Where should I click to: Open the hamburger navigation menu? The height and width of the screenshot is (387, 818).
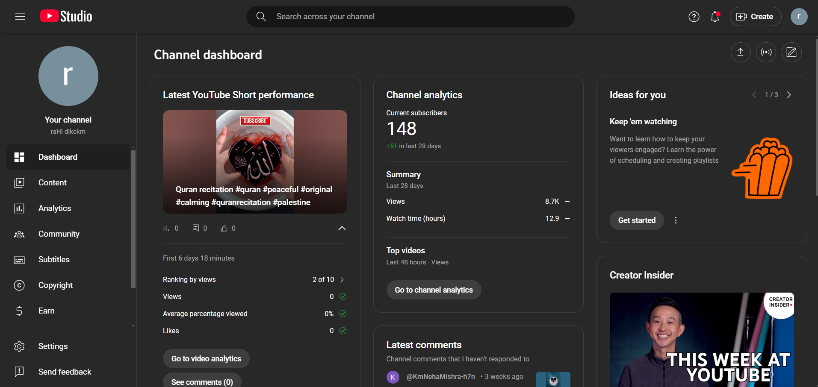tap(20, 17)
